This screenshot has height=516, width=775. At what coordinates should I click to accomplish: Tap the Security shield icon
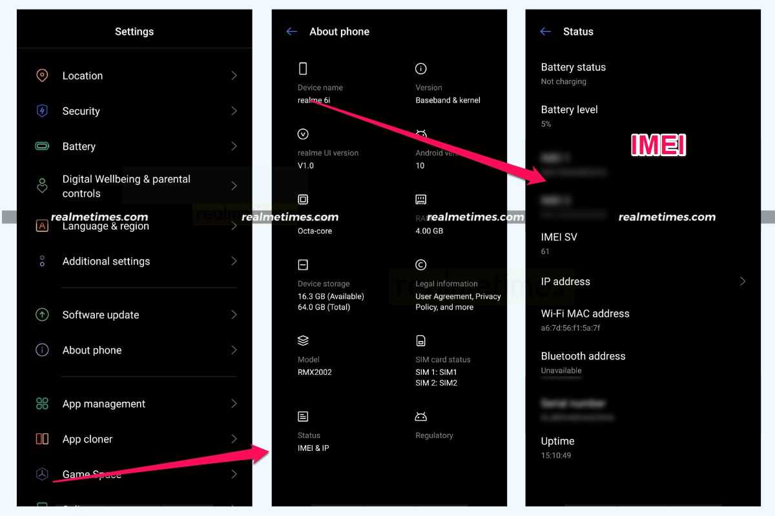coord(42,111)
